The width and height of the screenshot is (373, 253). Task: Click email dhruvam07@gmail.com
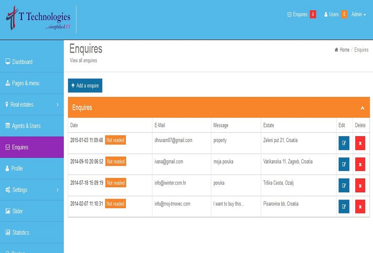(173, 140)
